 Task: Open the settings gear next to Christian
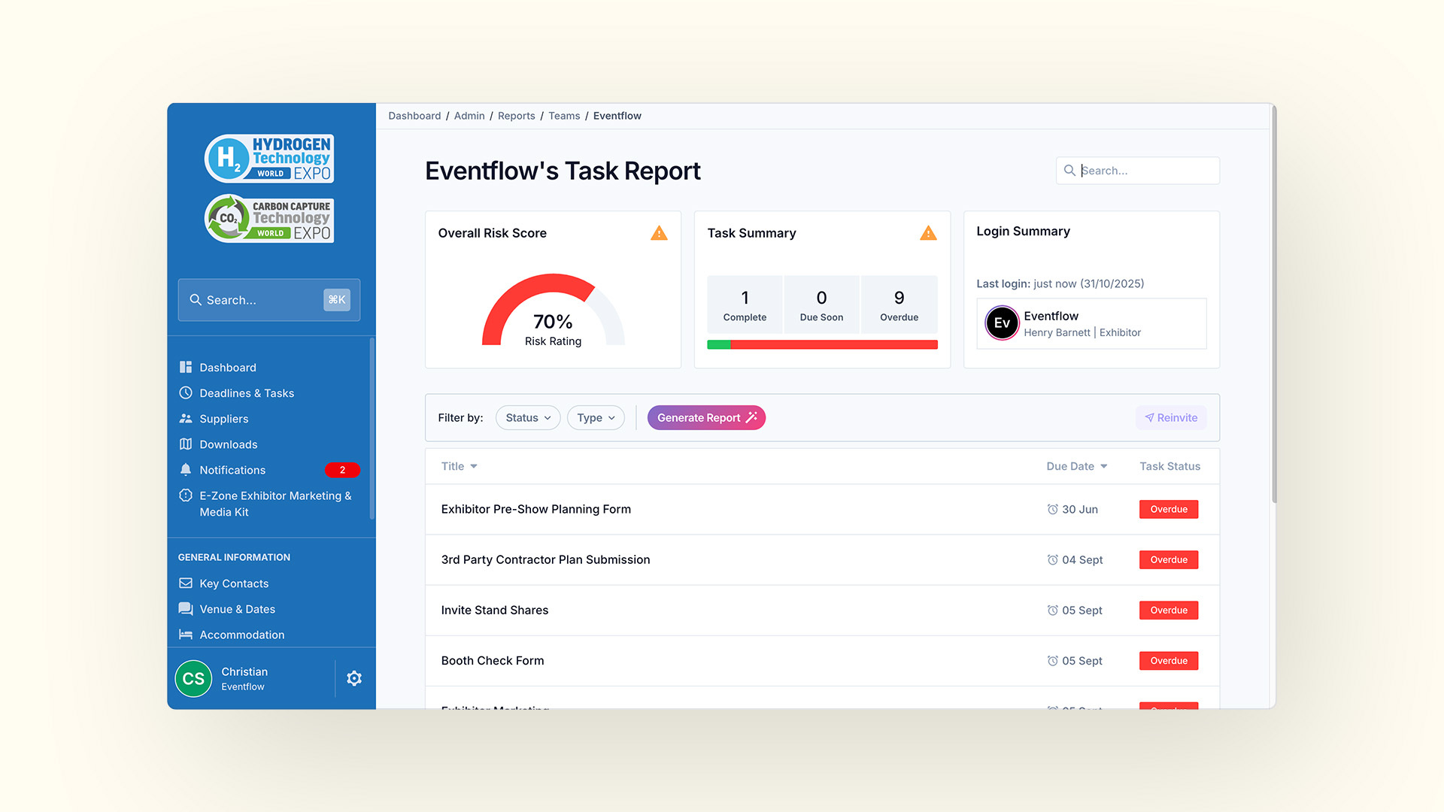(354, 677)
